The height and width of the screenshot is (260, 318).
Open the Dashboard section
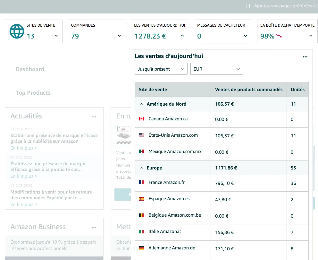coord(30,69)
